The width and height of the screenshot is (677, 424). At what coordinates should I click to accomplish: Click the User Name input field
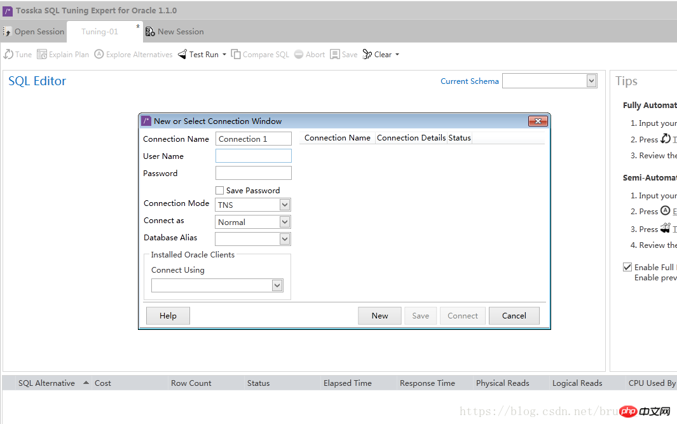point(253,156)
